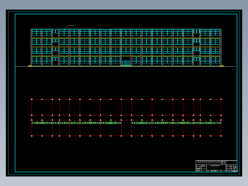Select the bottom-left column node of the grid plan

point(31,136)
